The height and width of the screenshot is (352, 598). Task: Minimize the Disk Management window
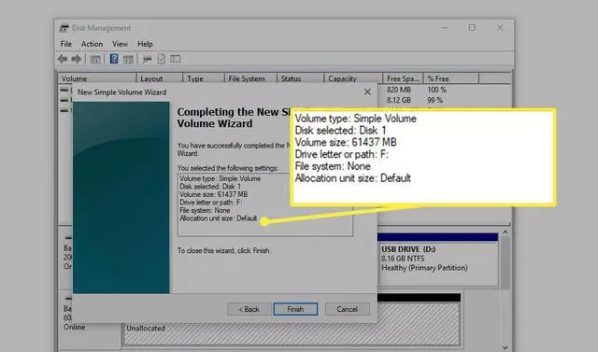click(x=445, y=28)
